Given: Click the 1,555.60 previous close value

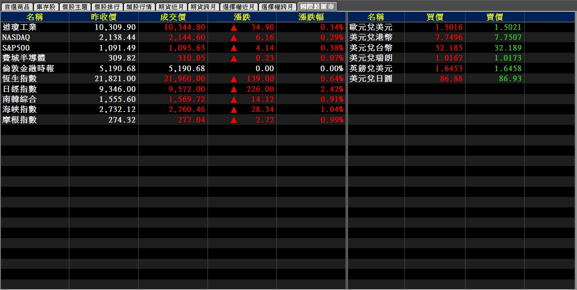Looking at the screenshot, I should [x=118, y=100].
